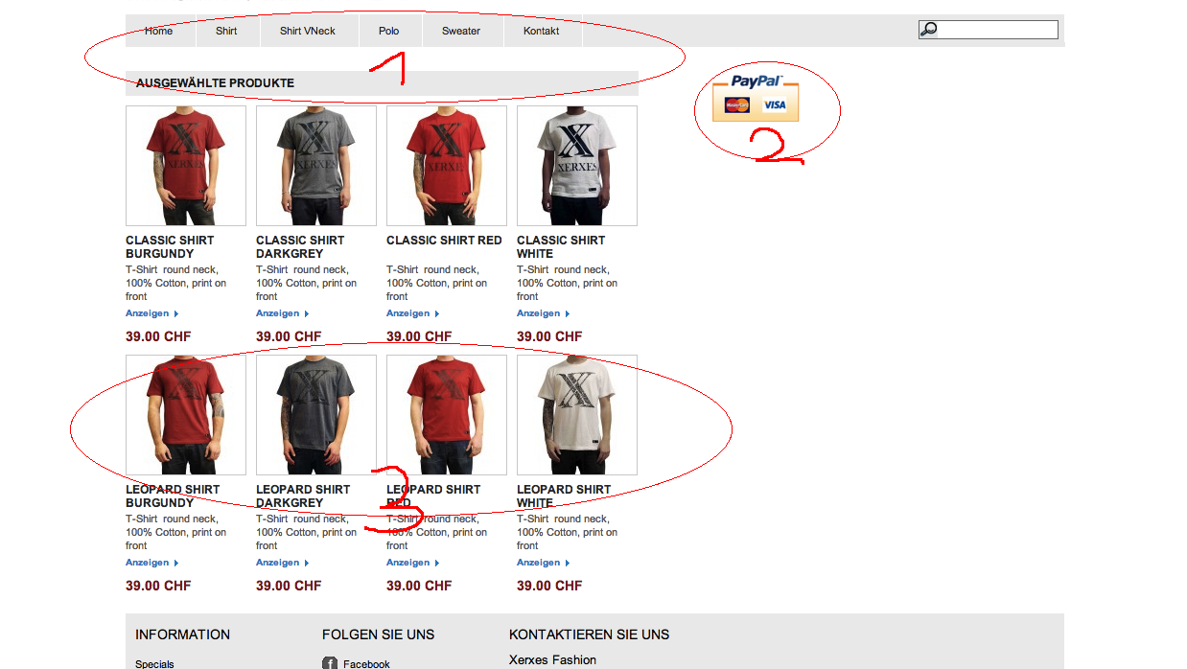The image size is (1187, 669).
Task: Open the Classic Shirt White product image
Action: pos(577,166)
